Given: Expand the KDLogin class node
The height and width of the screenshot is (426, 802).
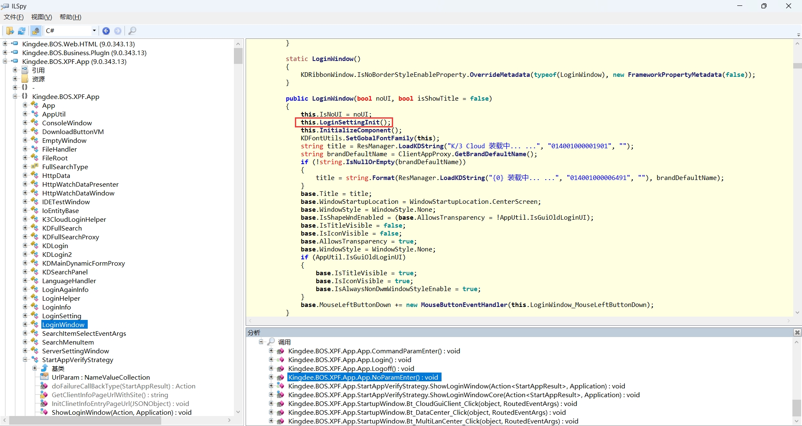Looking at the screenshot, I should click(25, 246).
